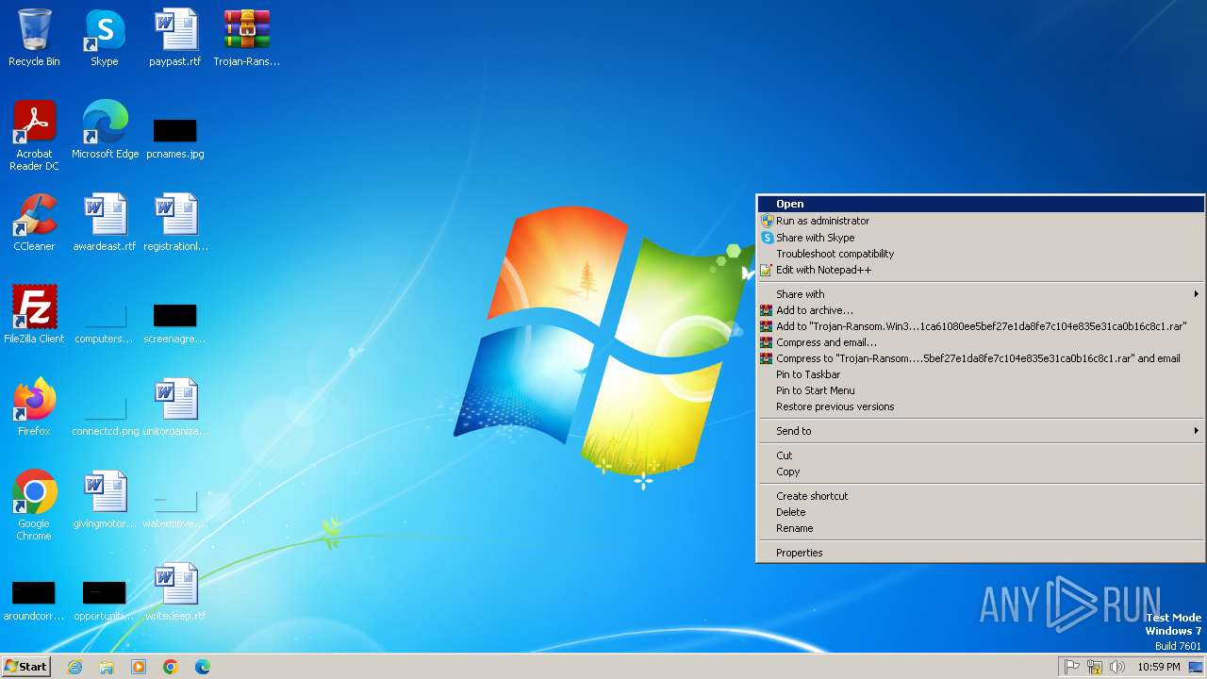The width and height of the screenshot is (1207, 679).
Task: Choose Open in the context menu
Action: click(x=981, y=204)
